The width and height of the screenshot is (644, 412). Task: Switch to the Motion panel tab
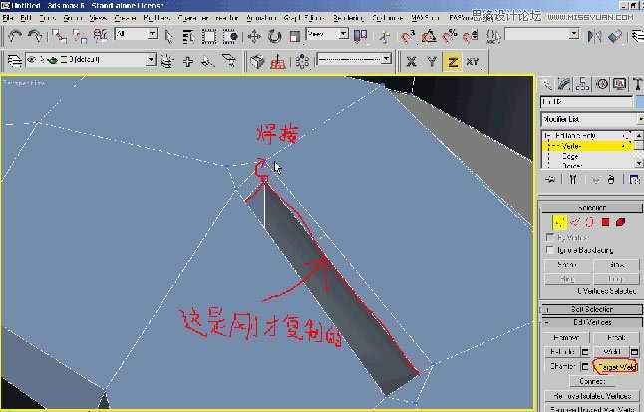[x=602, y=84]
